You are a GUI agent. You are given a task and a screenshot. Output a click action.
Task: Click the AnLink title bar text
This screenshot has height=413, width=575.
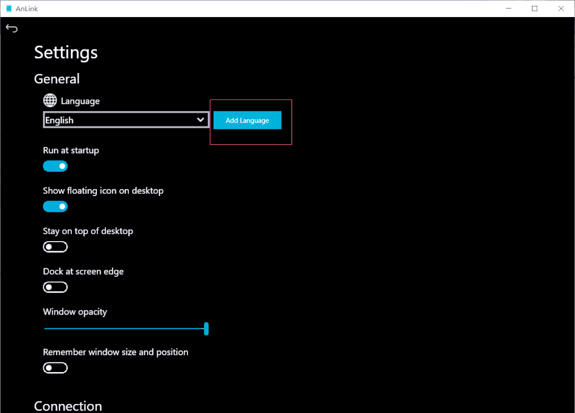pos(27,9)
